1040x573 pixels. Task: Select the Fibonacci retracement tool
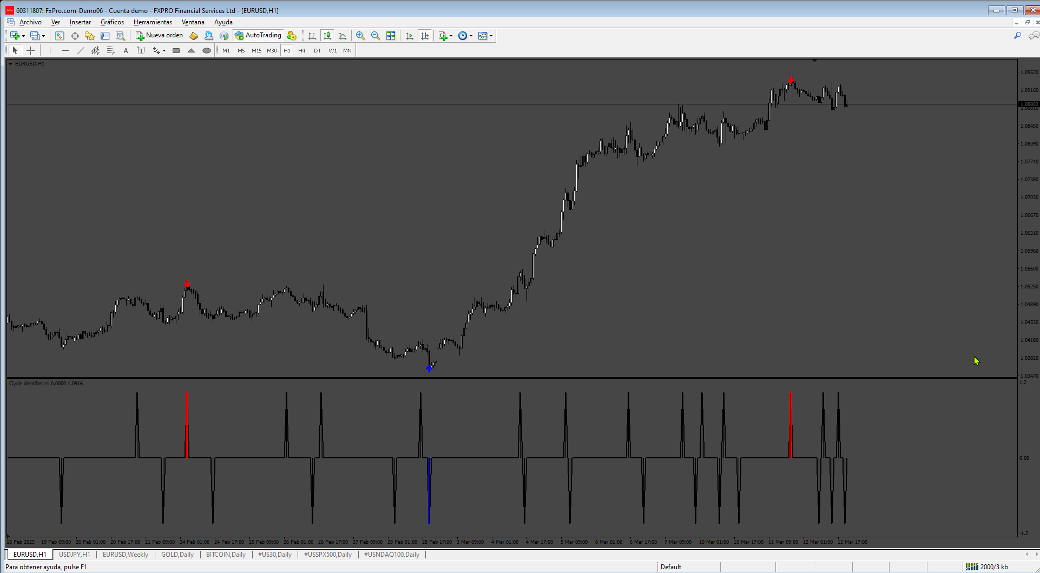(x=111, y=50)
